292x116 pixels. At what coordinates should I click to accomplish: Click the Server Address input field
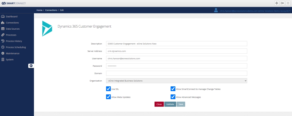coord(177,51)
